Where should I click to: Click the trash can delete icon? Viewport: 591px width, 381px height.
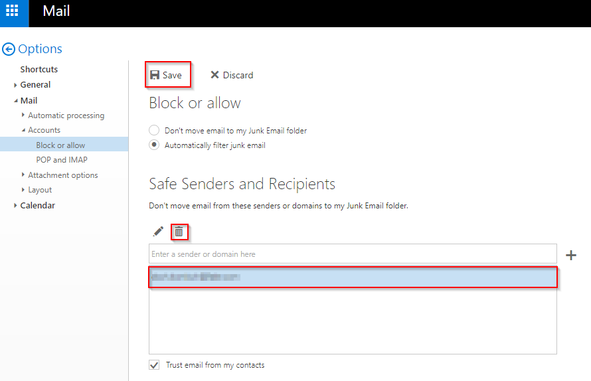pos(179,232)
